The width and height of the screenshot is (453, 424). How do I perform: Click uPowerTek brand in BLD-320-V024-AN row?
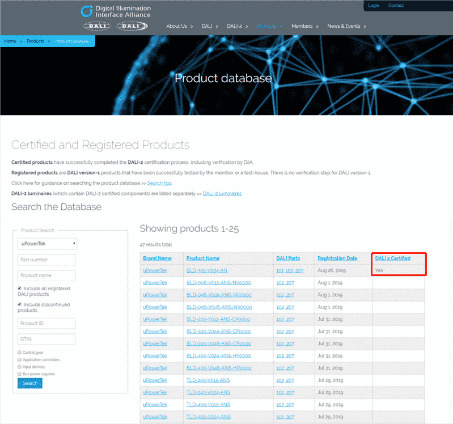pos(155,270)
